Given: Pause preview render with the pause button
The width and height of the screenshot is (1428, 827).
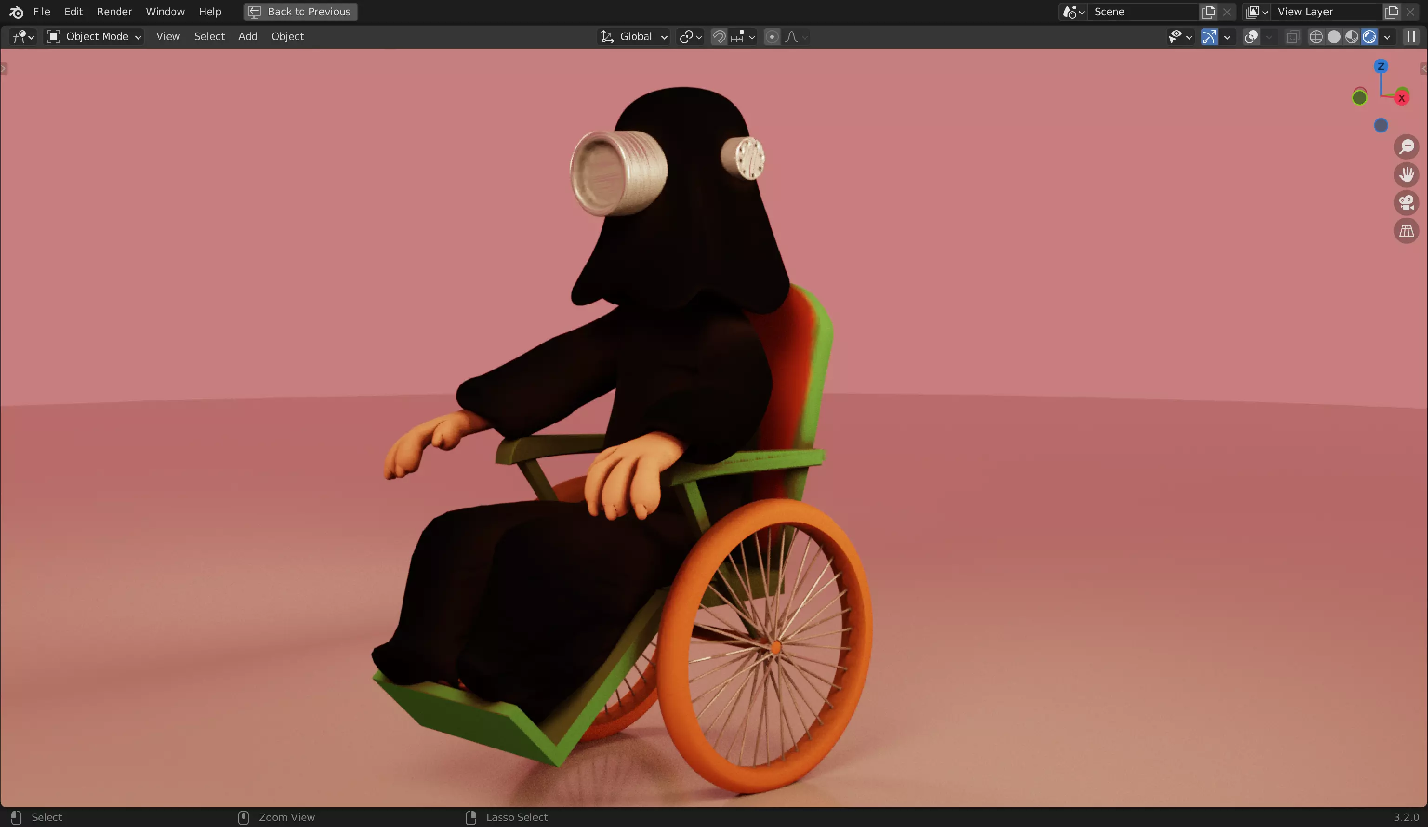Looking at the screenshot, I should tap(1411, 37).
